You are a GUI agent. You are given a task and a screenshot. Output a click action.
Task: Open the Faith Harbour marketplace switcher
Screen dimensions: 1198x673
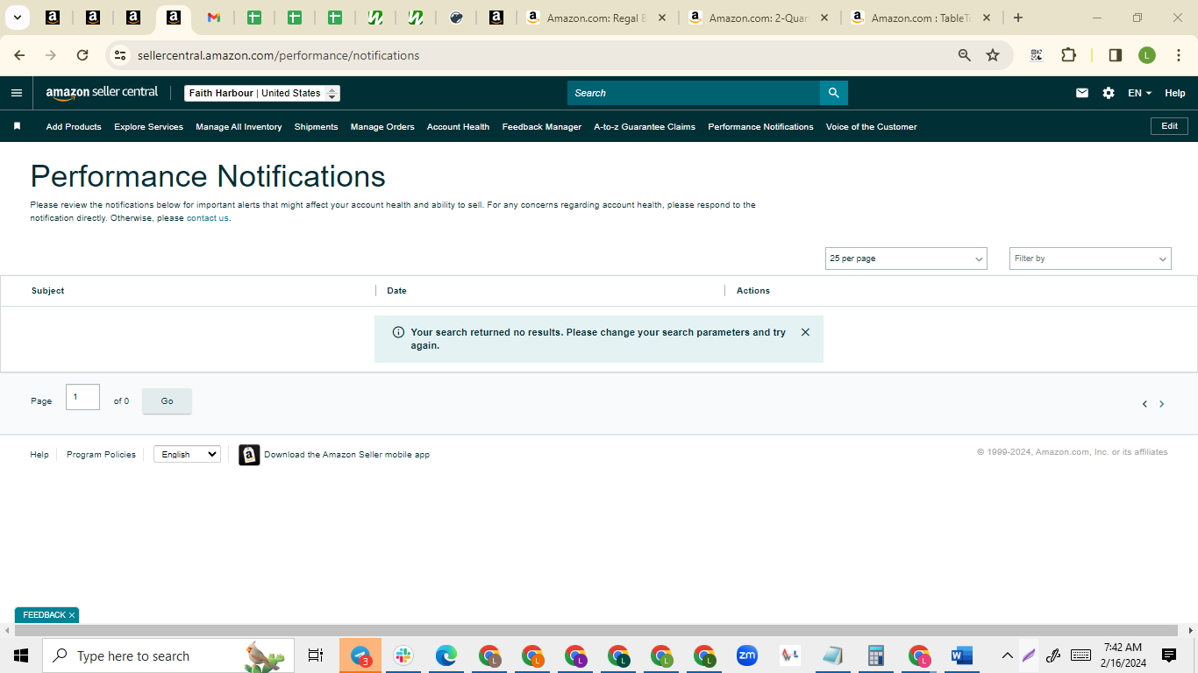(x=262, y=93)
